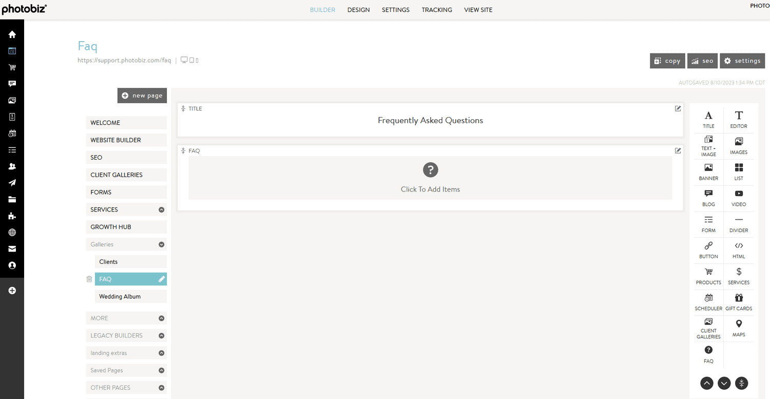The height and width of the screenshot is (399, 770).
Task: Enable desktop preview mode
Action: [184, 60]
